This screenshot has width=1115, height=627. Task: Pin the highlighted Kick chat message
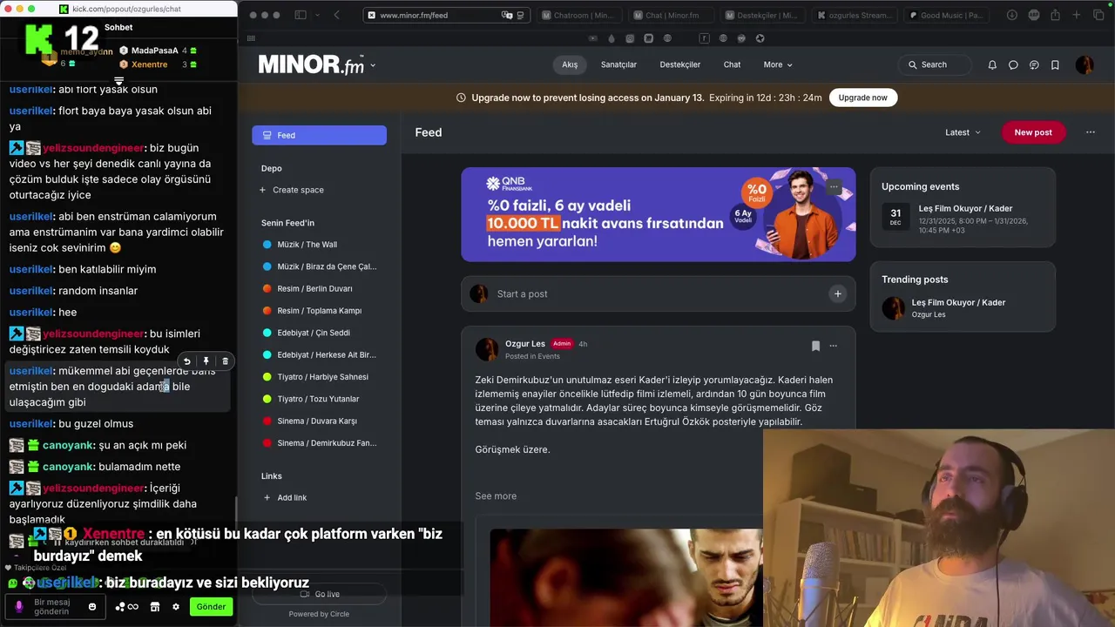point(206,361)
